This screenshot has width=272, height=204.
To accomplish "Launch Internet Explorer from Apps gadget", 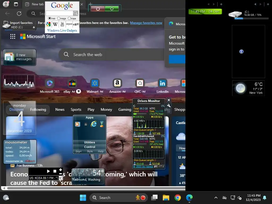I will (x=94, y=124).
